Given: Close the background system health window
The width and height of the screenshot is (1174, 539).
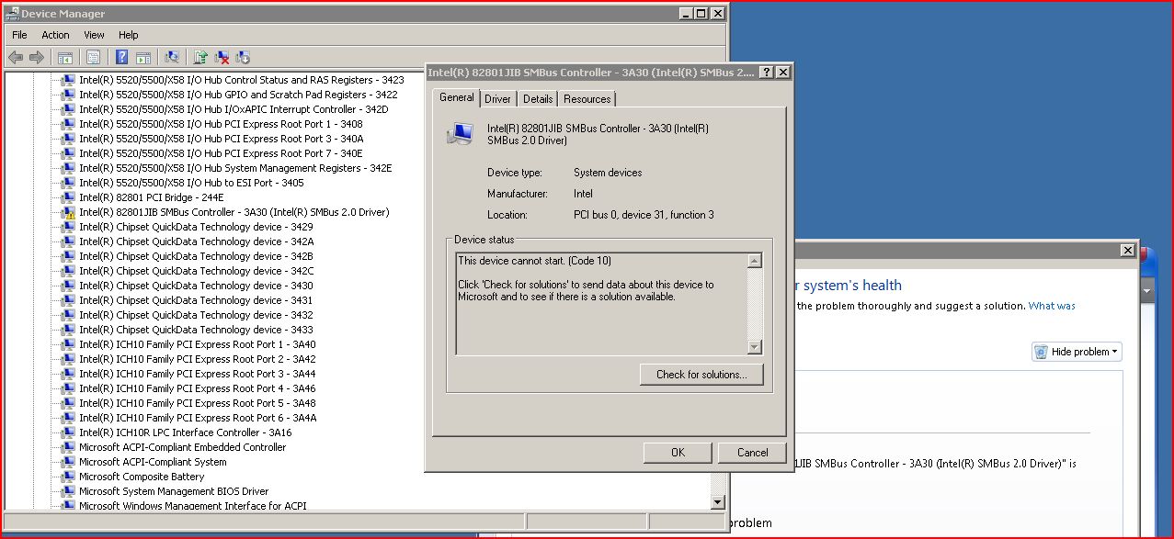Looking at the screenshot, I should 1128,251.
